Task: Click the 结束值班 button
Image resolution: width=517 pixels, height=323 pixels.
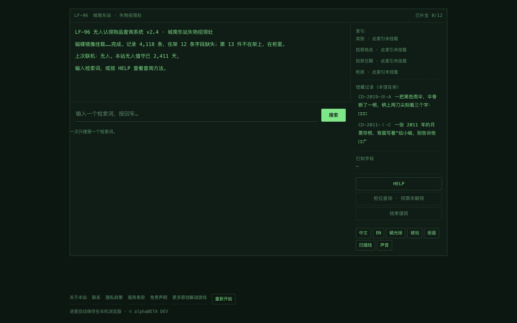Action: (x=399, y=214)
